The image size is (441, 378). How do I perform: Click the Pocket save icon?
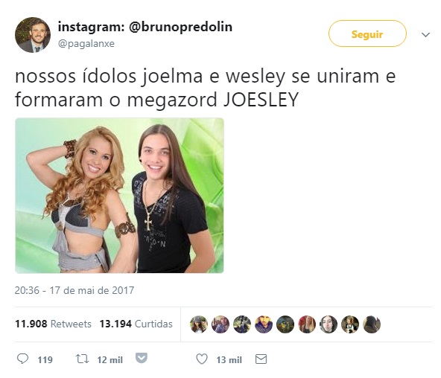tap(142, 358)
